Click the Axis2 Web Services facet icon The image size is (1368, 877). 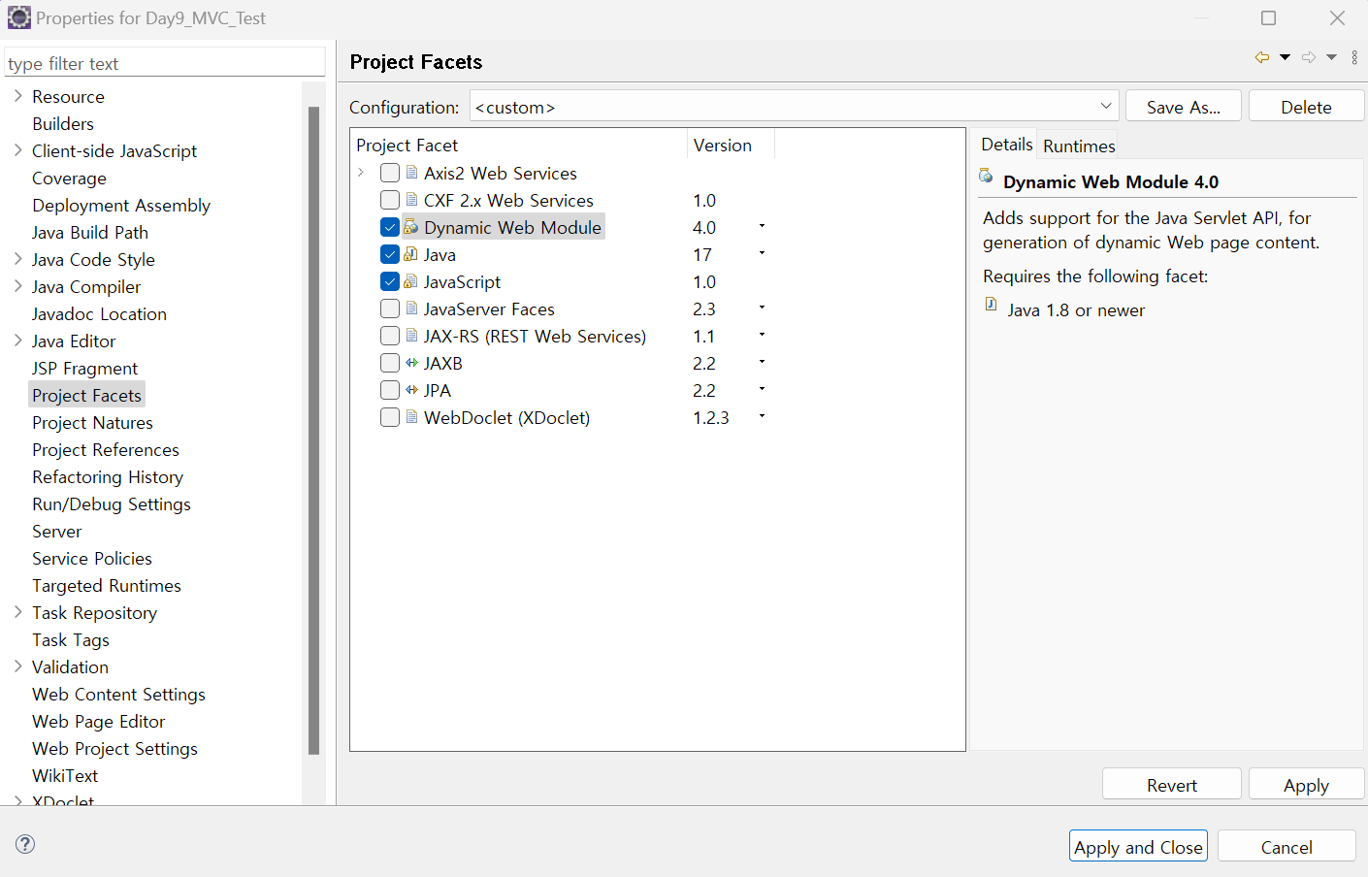[411, 173]
